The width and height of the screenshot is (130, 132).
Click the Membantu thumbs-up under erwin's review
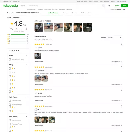[39, 101]
